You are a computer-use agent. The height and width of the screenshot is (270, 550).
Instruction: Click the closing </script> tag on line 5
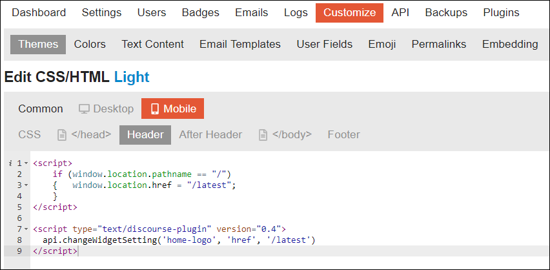[x=55, y=207]
